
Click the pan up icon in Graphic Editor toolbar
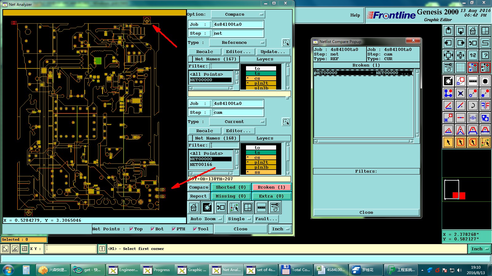coord(448,31)
